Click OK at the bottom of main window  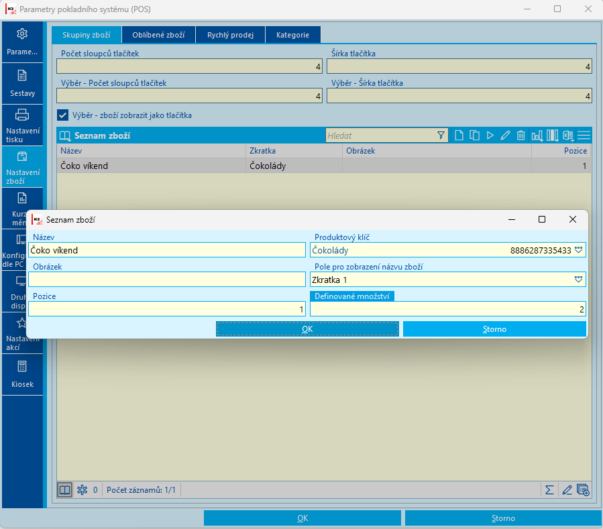pyautogui.click(x=303, y=518)
